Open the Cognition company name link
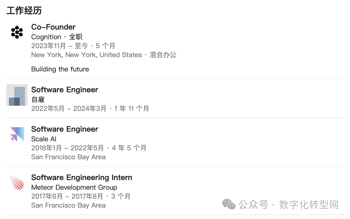The height and width of the screenshot is (219, 350). click(46, 37)
